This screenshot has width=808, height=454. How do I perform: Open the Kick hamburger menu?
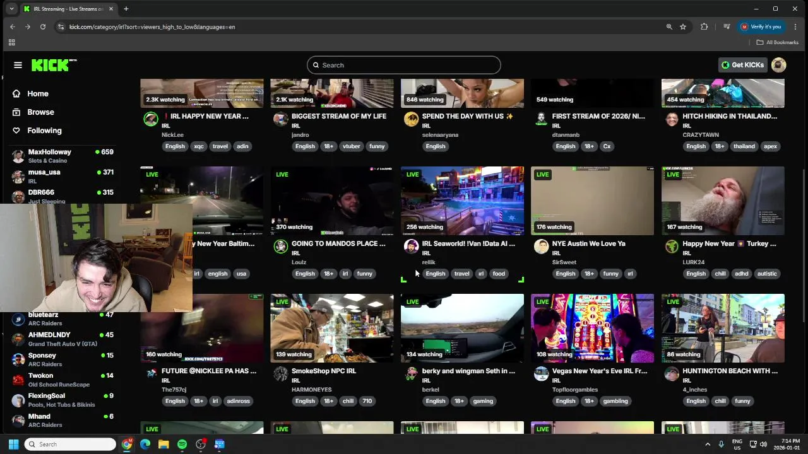tap(18, 65)
